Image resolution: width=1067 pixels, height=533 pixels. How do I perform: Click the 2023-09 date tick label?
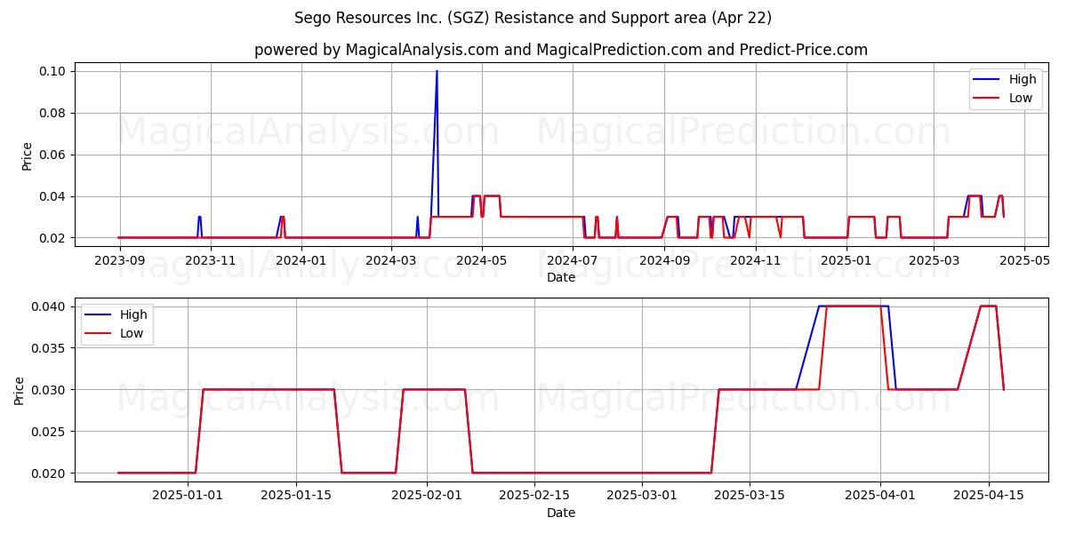(x=120, y=261)
